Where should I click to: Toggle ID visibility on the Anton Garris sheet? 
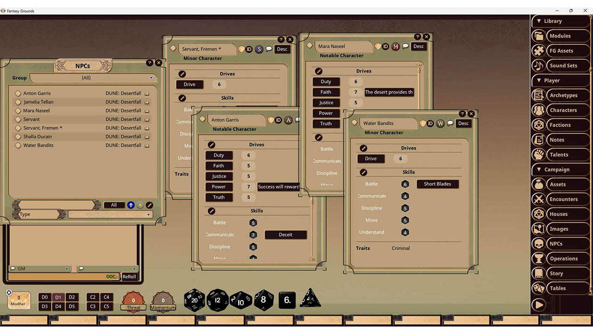pyautogui.click(x=278, y=120)
